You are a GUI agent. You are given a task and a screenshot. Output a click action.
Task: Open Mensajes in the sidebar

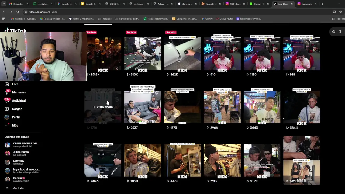15,92
